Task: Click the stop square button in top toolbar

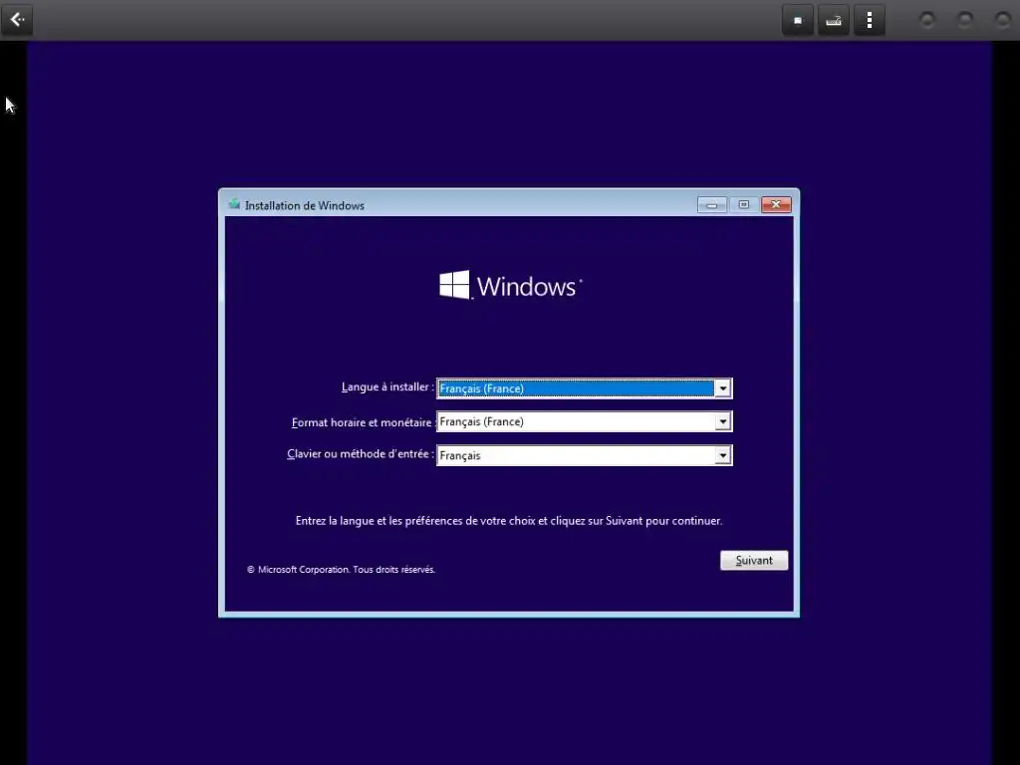Action: (x=798, y=20)
